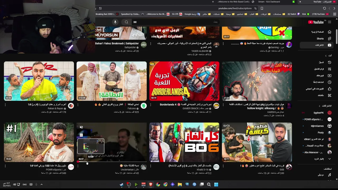
Task: Open the YouTube hamburger guide menu
Action: (330, 22)
